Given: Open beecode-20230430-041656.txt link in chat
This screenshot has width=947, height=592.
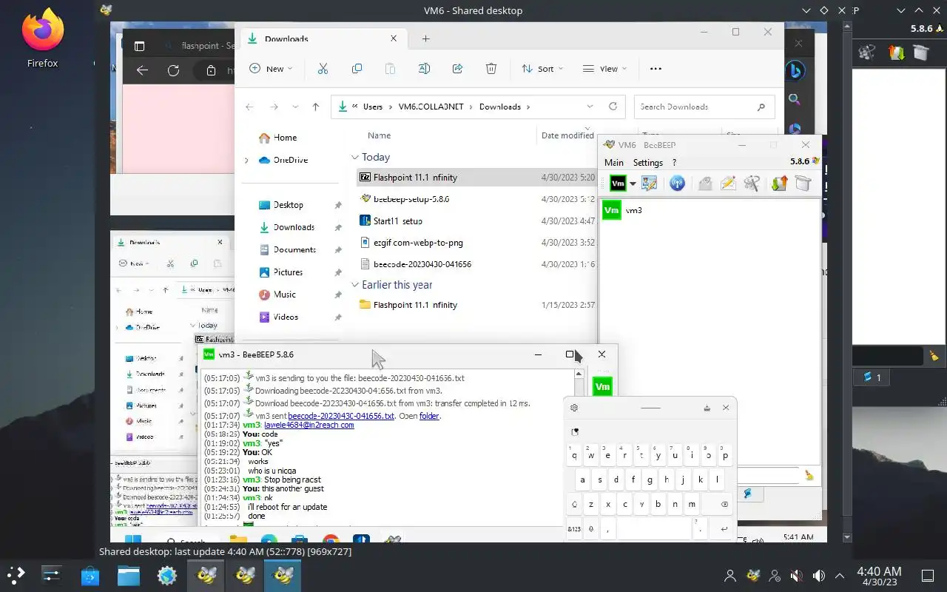Looking at the screenshot, I should click(341, 416).
